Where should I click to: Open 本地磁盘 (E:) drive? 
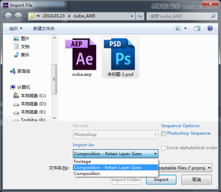pos(30,112)
